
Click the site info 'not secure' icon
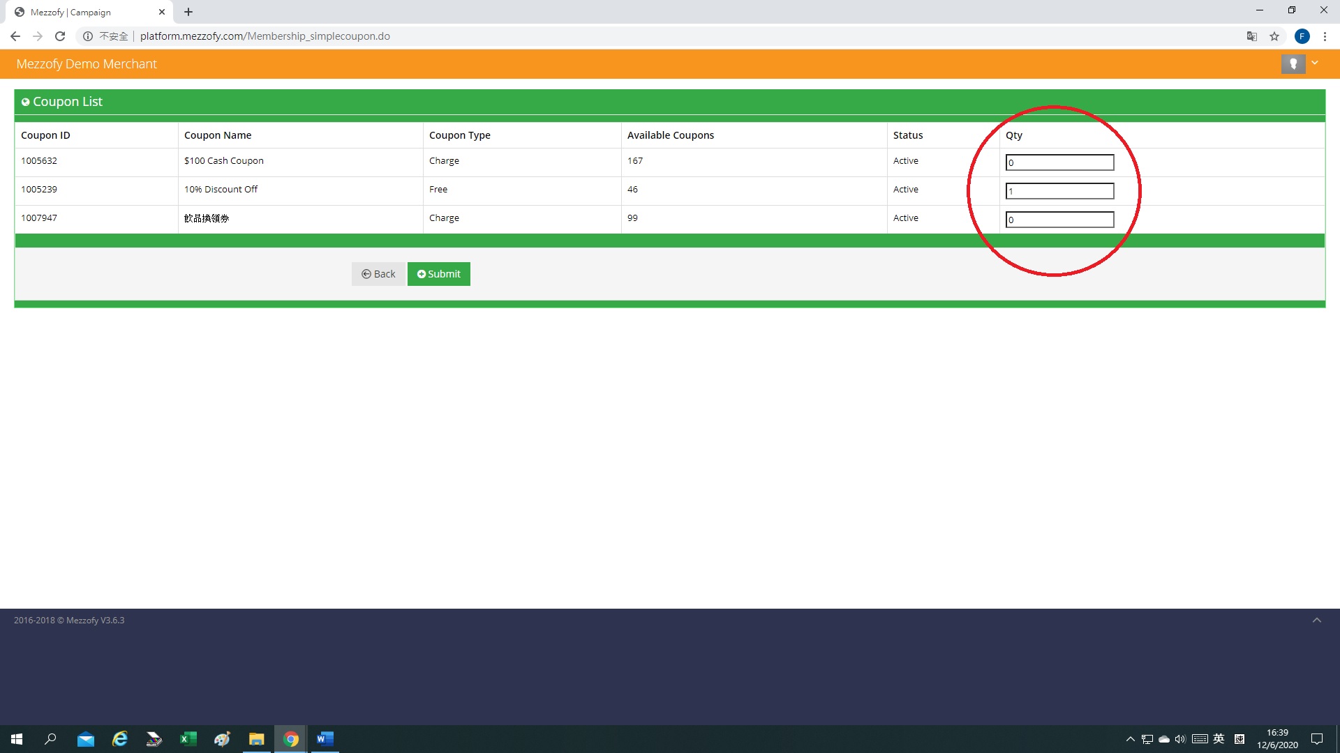pyautogui.click(x=88, y=36)
